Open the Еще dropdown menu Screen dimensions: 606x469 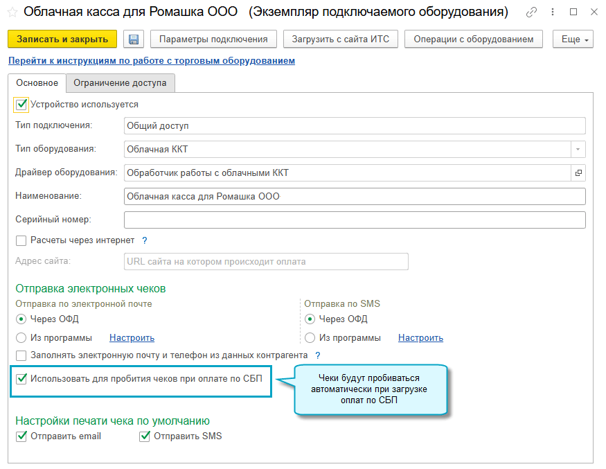pos(573,39)
